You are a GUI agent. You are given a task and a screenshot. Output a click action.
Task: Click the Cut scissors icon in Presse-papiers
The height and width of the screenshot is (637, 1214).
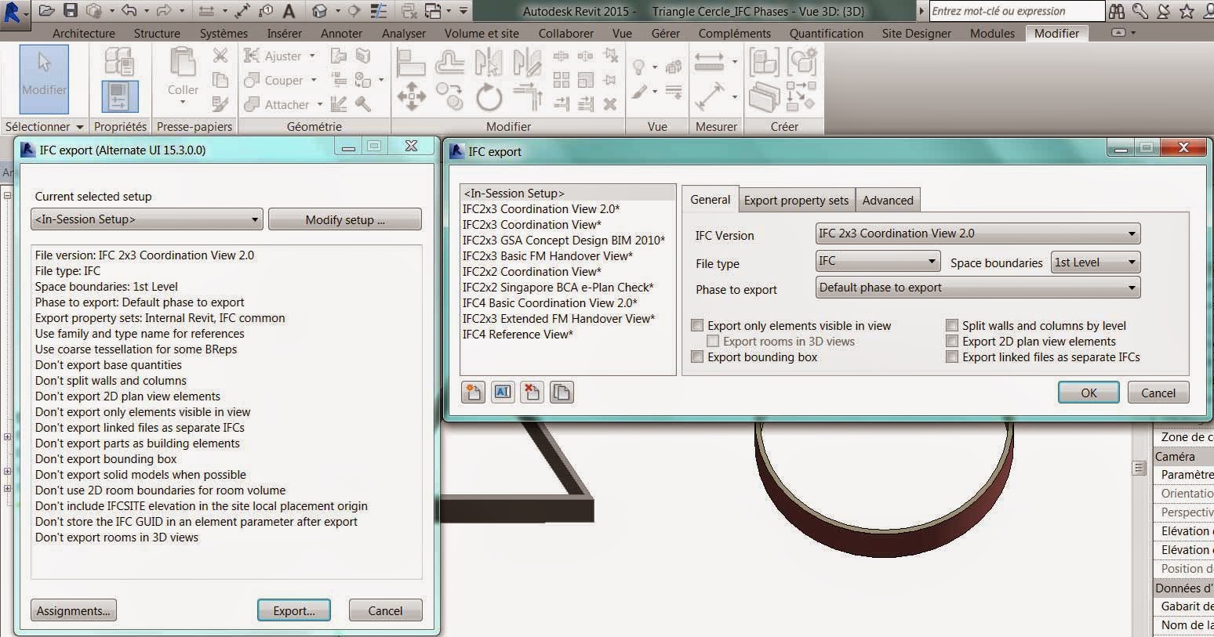[x=220, y=56]
